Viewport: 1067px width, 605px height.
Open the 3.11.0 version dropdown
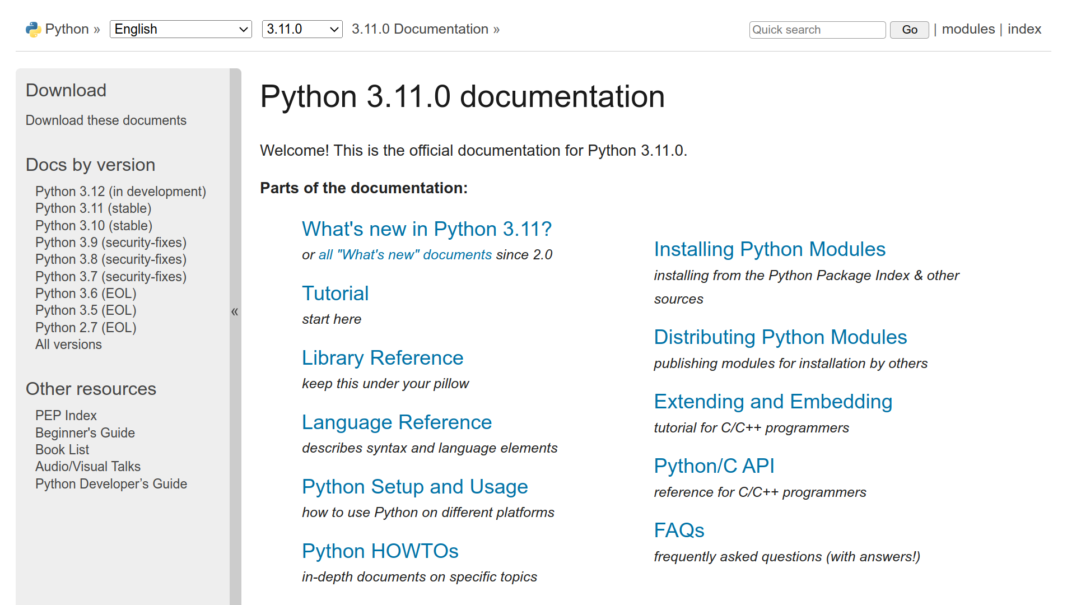click(x=302, y=29)
